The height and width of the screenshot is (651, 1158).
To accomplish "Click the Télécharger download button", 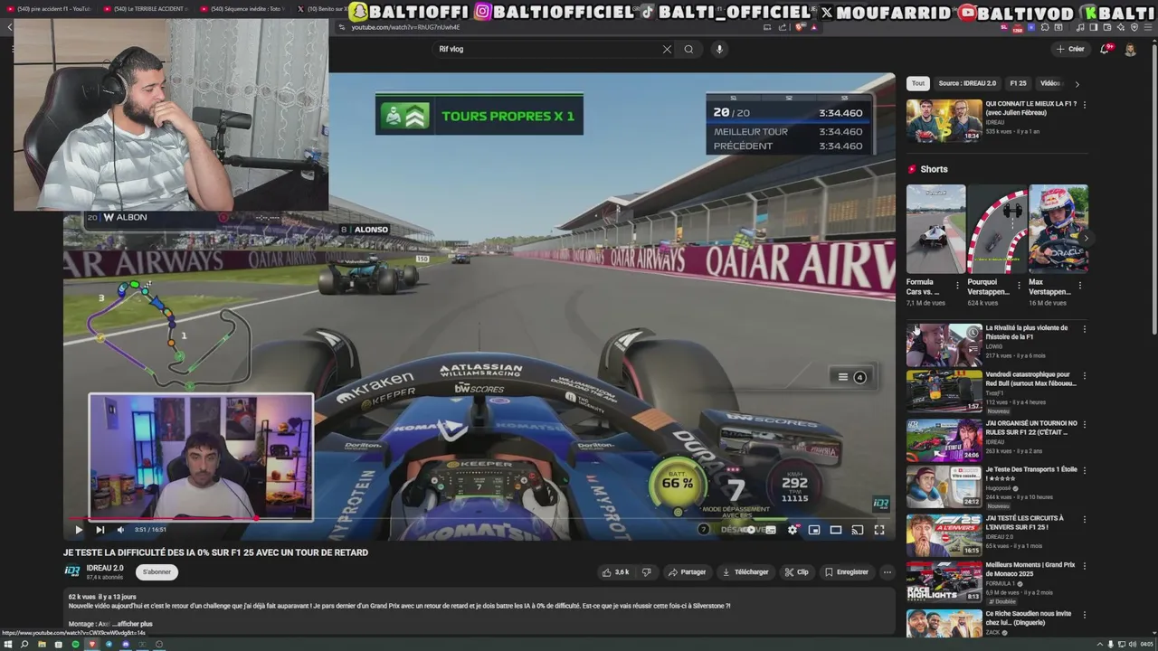I will point(745,571).
